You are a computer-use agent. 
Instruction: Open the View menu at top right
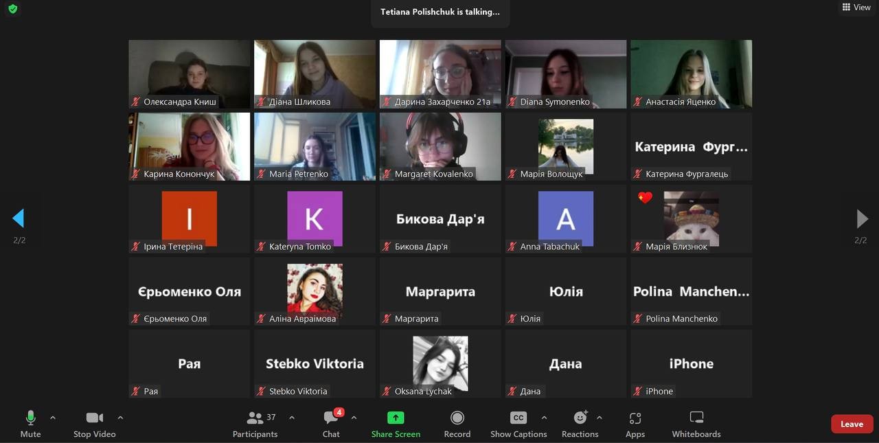click(856, 8)
